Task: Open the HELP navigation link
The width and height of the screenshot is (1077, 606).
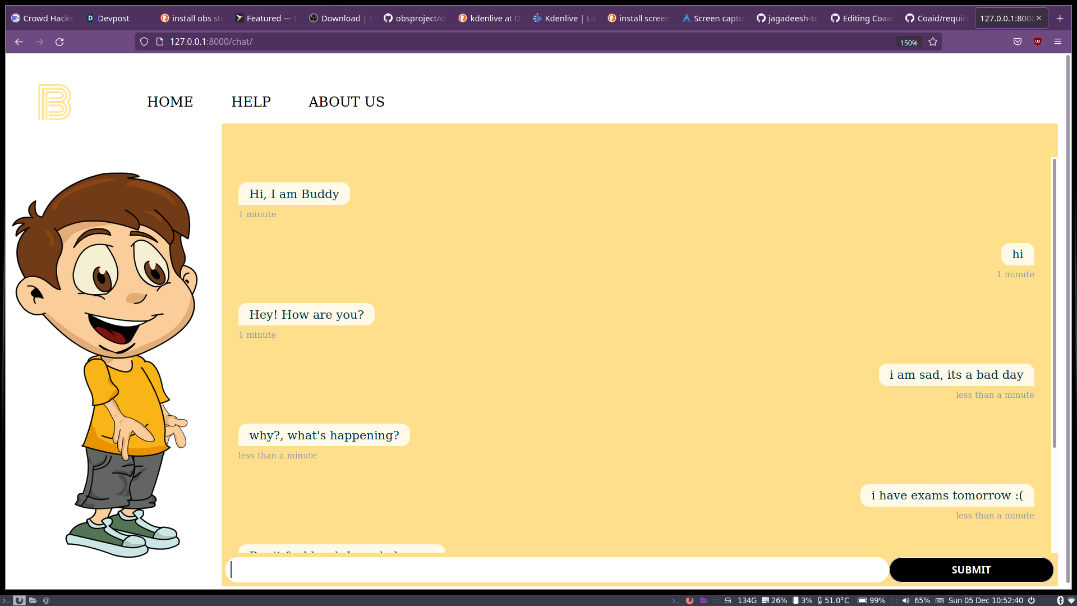Action: click(x=251, y=102)
